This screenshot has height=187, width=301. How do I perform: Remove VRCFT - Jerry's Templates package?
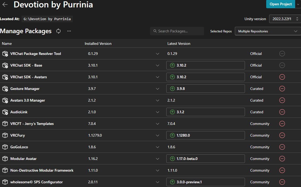click(282, 124)
